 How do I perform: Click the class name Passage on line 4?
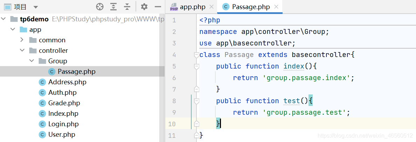(x=239, y=55)
